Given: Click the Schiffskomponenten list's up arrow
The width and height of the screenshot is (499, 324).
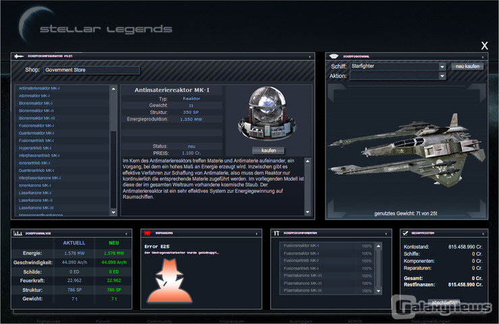Looking at the screenshot, I should coord(378,246).
